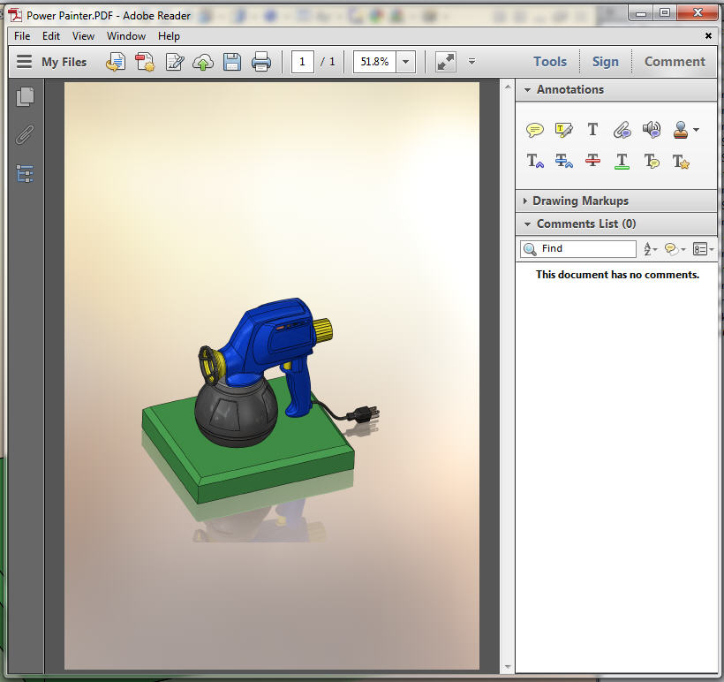Select the Record Audio annotation tool
The height and width of the screenshot is (682, 724).
652,130
